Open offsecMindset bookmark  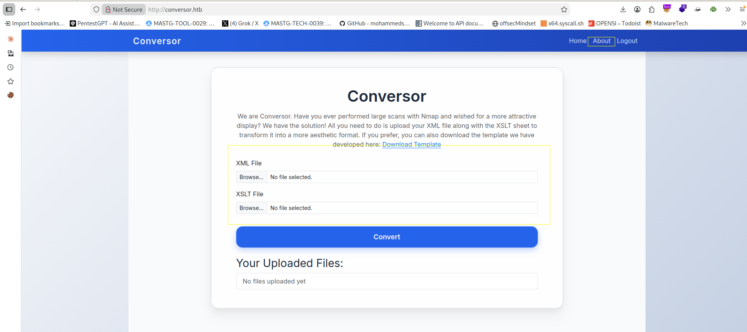click(x=514, y=23)
